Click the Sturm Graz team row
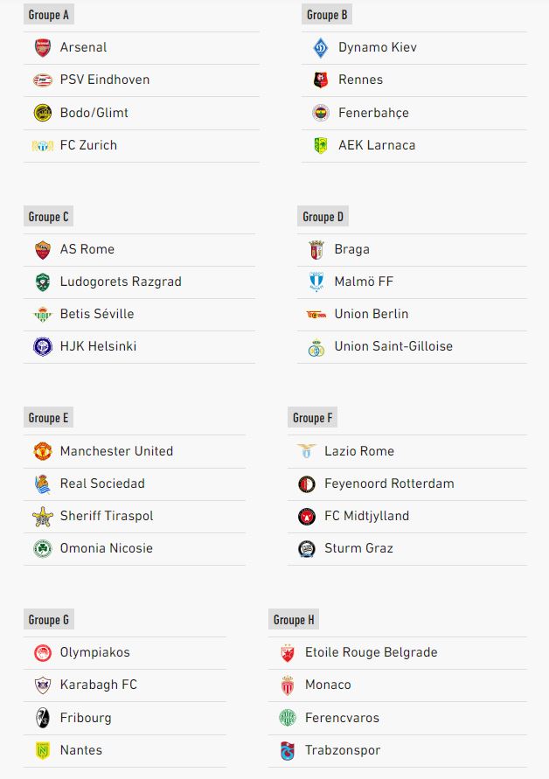This screenshot has width=549, height=779. point(407,549)
